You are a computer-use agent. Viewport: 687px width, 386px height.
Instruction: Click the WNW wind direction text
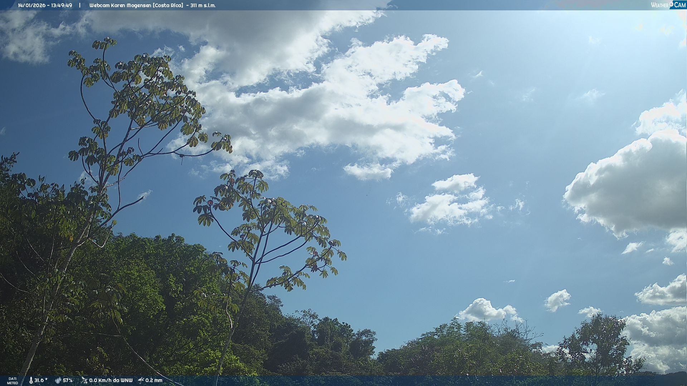pyautogui.click(x=126, y=381)
